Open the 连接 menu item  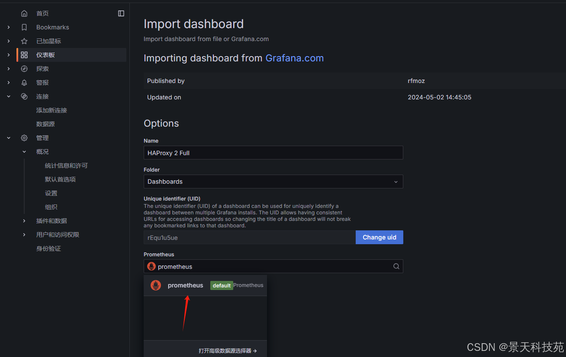pos(42,96)
